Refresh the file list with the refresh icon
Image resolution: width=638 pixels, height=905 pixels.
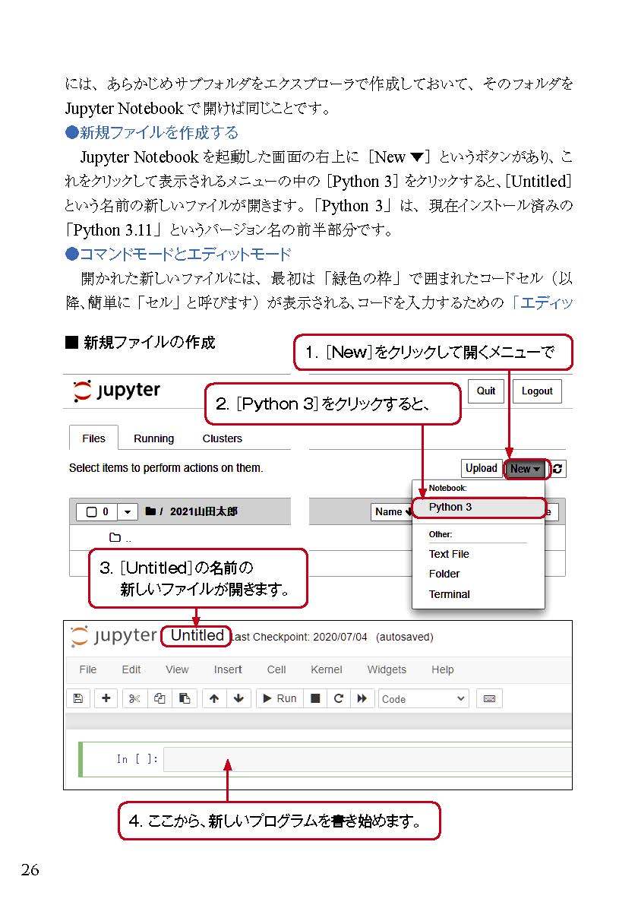point(558,469)
